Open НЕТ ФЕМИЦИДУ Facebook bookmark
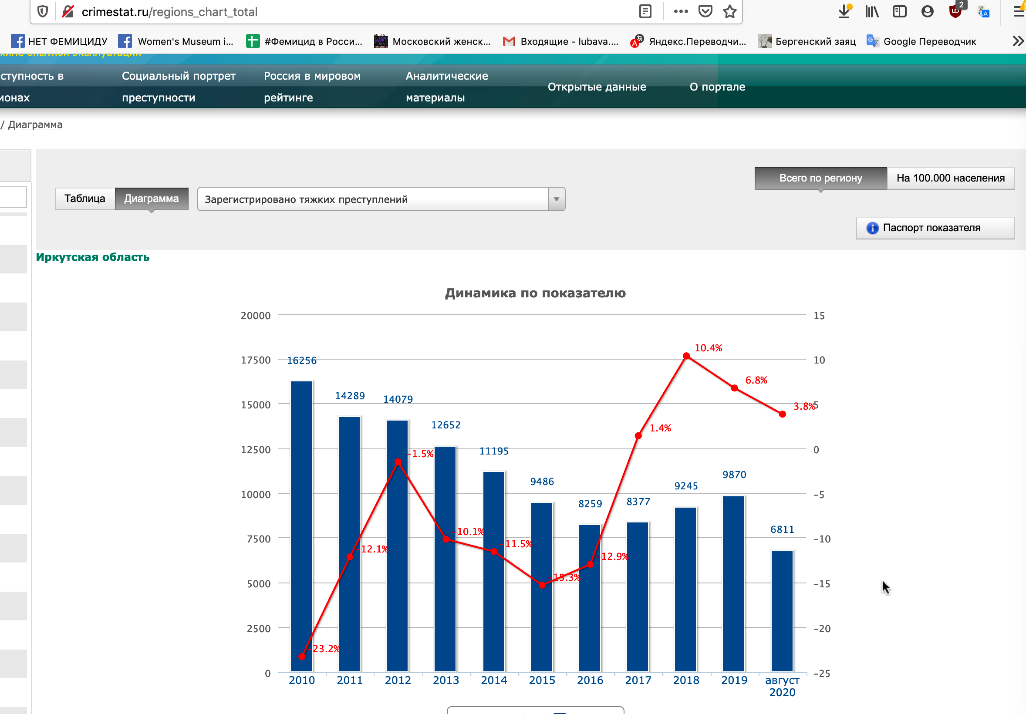The image size is (1026, 714). [x=59, y=41]
